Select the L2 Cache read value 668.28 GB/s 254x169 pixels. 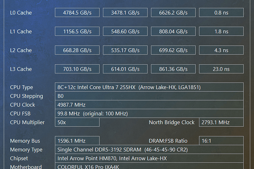pyautogui.click(x=77, y=50)
